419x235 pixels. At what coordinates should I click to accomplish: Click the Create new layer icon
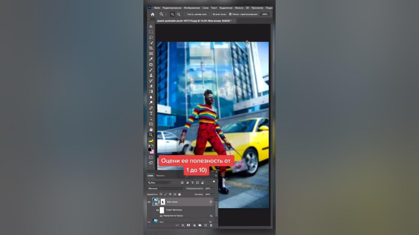click(x=206, y=225)
